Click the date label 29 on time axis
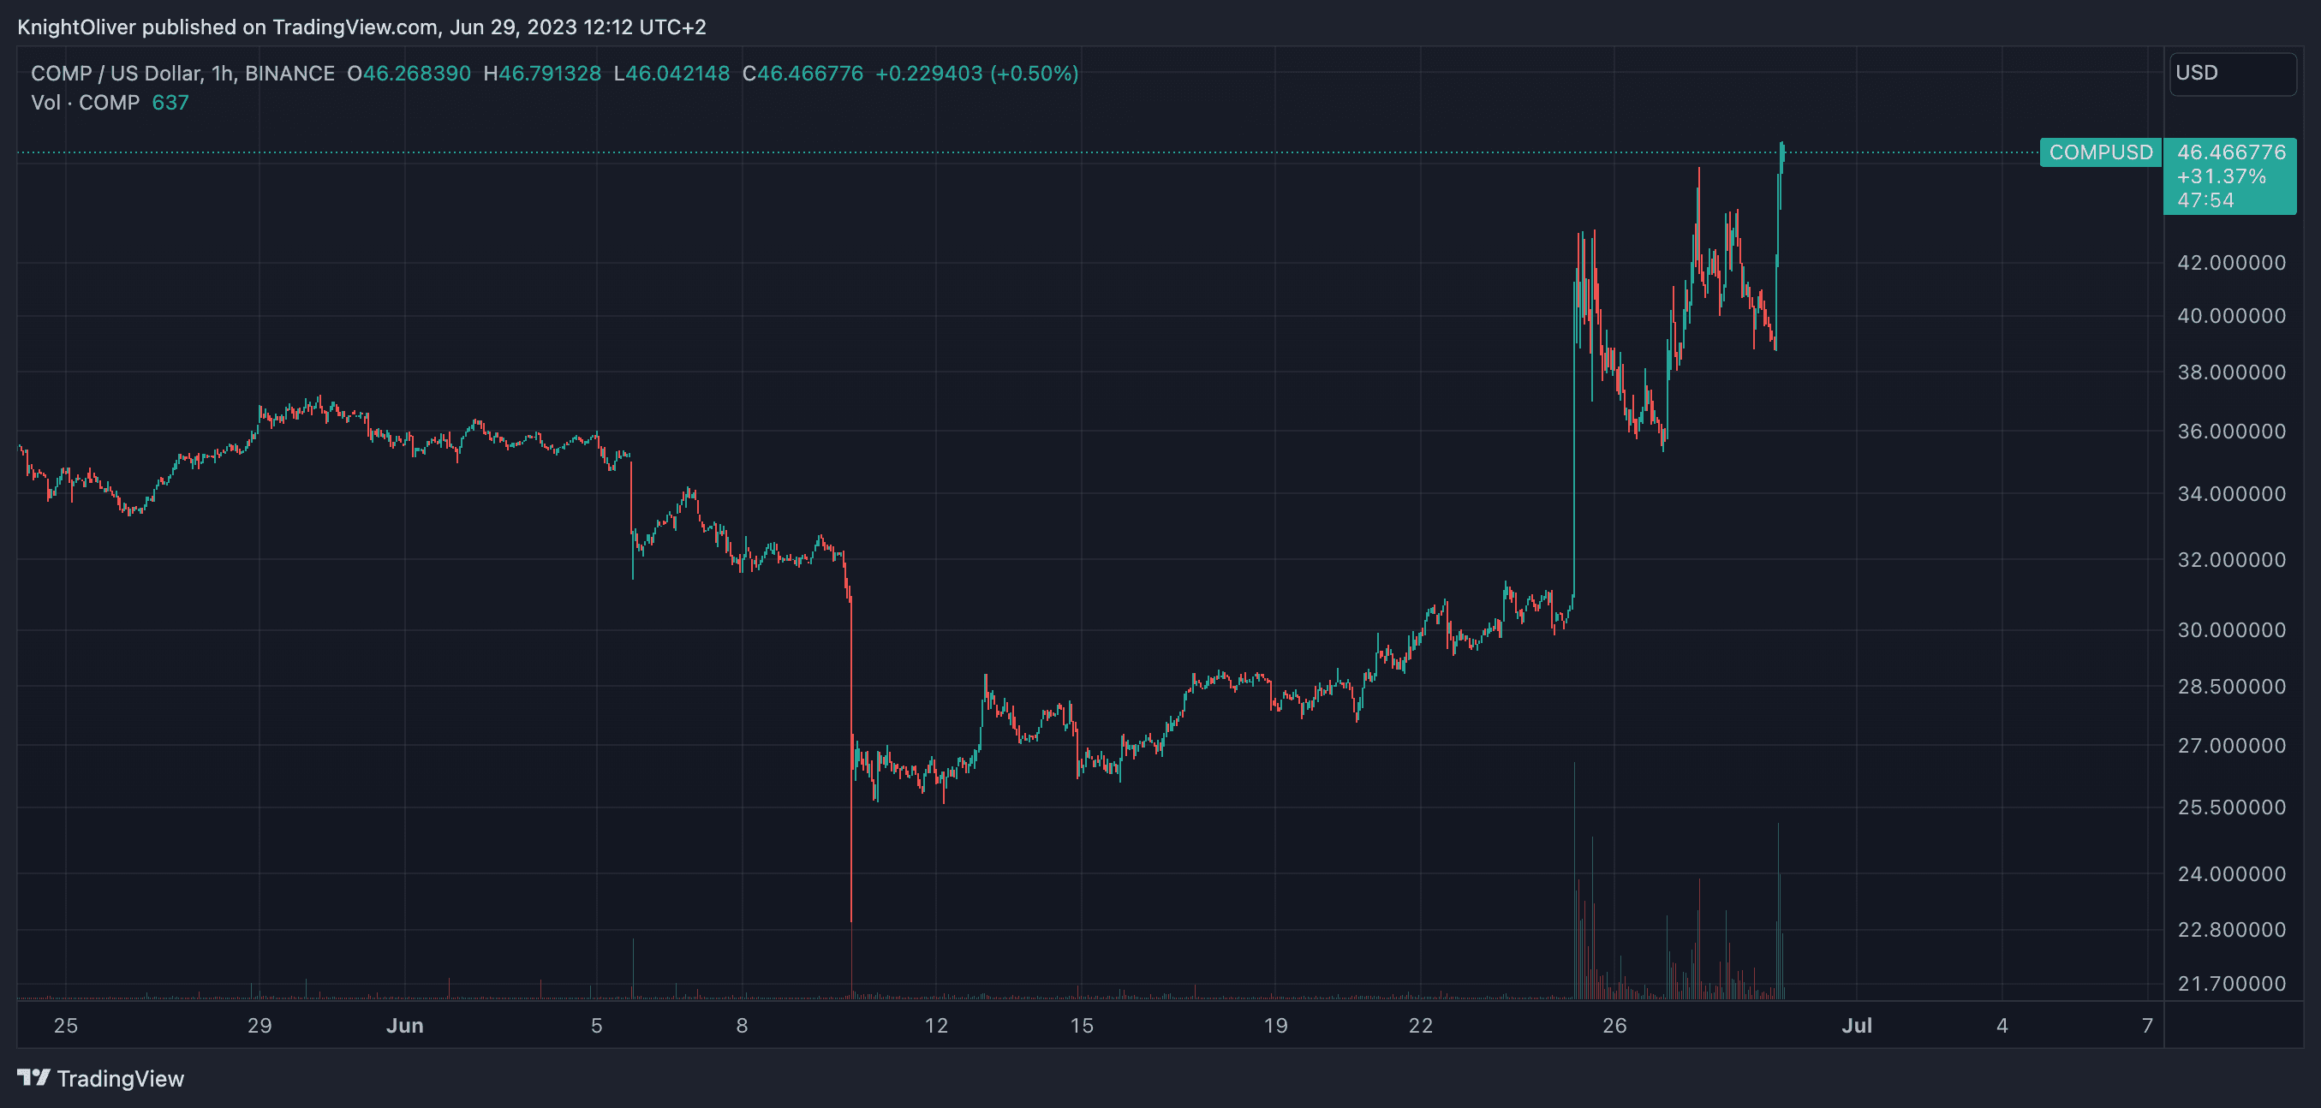 click(260, 1026)
